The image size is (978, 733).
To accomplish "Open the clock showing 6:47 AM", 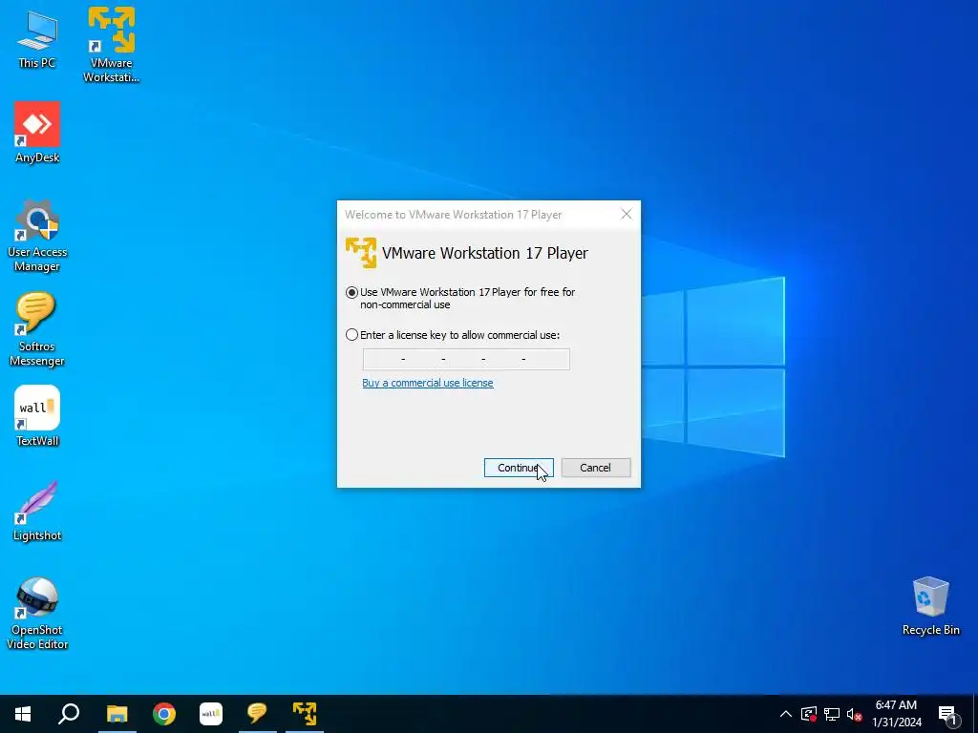I will click(896, 714).
